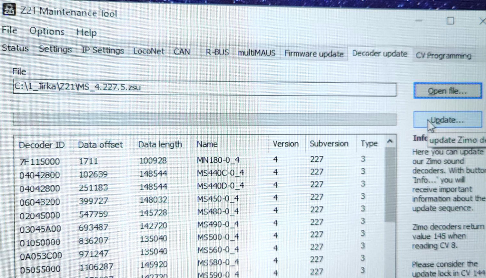Sort by Decoder ID column header
This screenshot has height=278, width=486.
point(42,145)
